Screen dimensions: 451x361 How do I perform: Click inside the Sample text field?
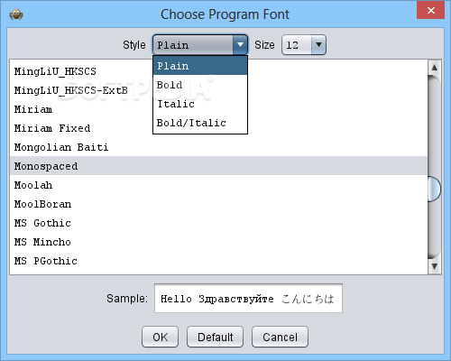click(248, 299)
